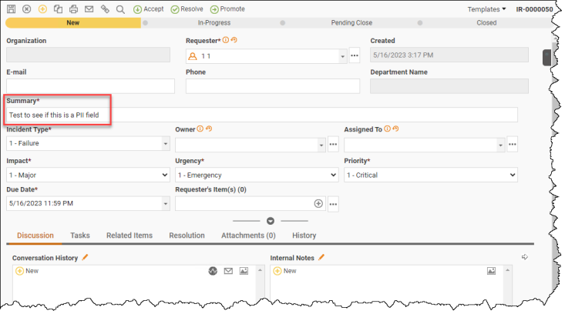Promote this incident
The width and height of the screenshot is (565, 314).
pos(227,9)
